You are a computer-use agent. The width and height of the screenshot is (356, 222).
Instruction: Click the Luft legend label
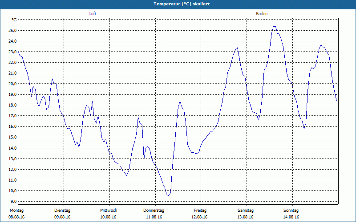(x=93, y=14)
